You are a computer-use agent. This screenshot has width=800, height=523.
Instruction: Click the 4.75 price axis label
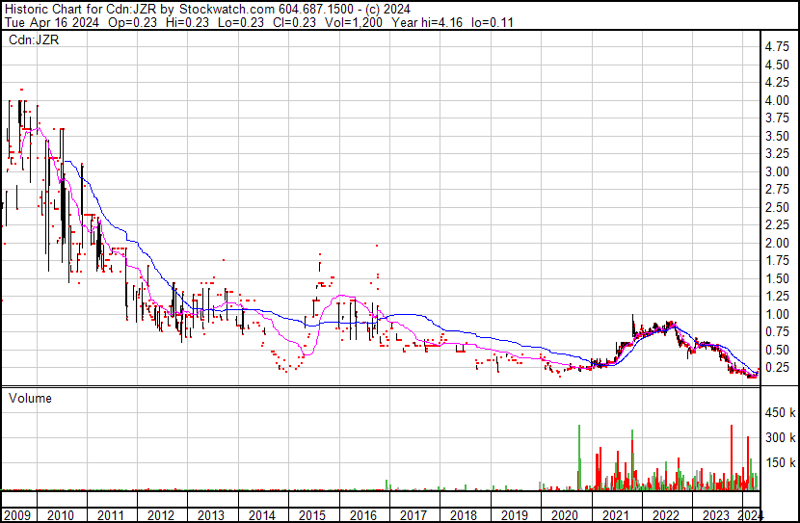click(x=777, y=46)
